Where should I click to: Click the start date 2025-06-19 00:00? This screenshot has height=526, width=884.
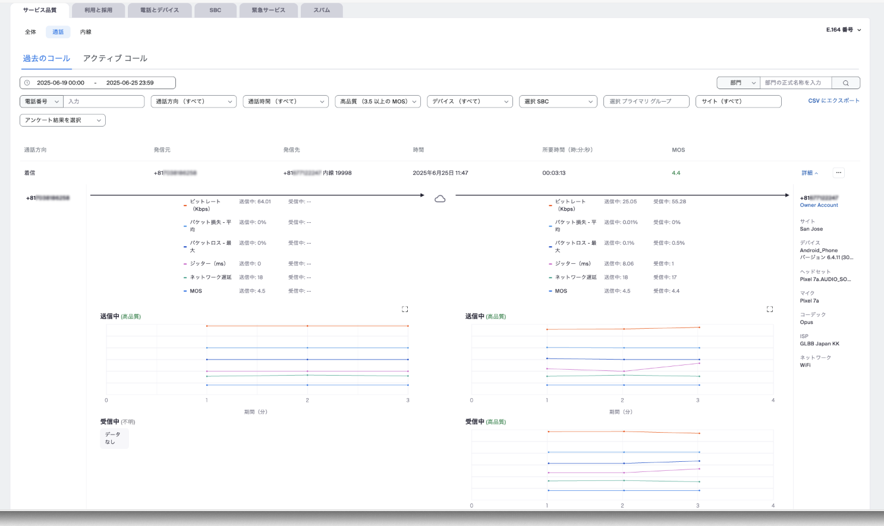tap(61, 83)
